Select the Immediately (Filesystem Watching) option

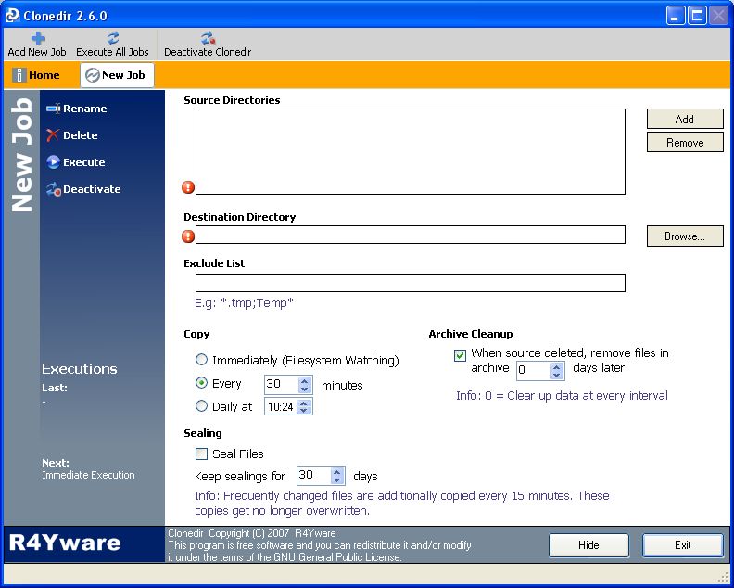coord(202,360)
